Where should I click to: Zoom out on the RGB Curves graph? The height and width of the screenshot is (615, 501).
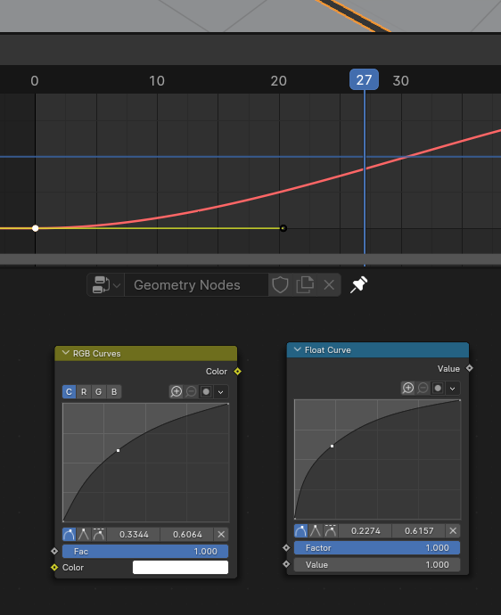tap(191, 391)
